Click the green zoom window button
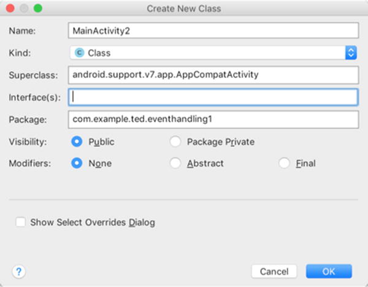Screen dimensions: 368x287 (38, 9)
